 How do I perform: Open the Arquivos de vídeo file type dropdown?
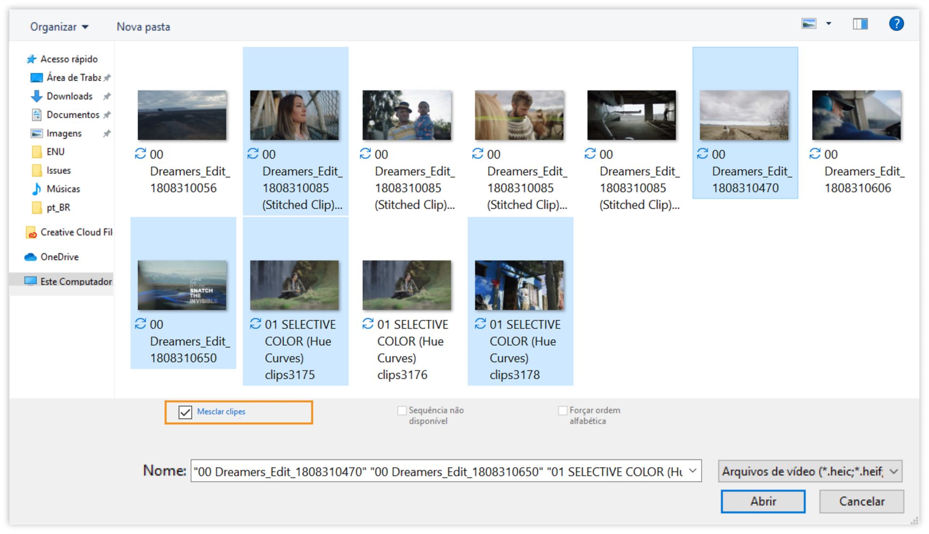coord(808,471)
